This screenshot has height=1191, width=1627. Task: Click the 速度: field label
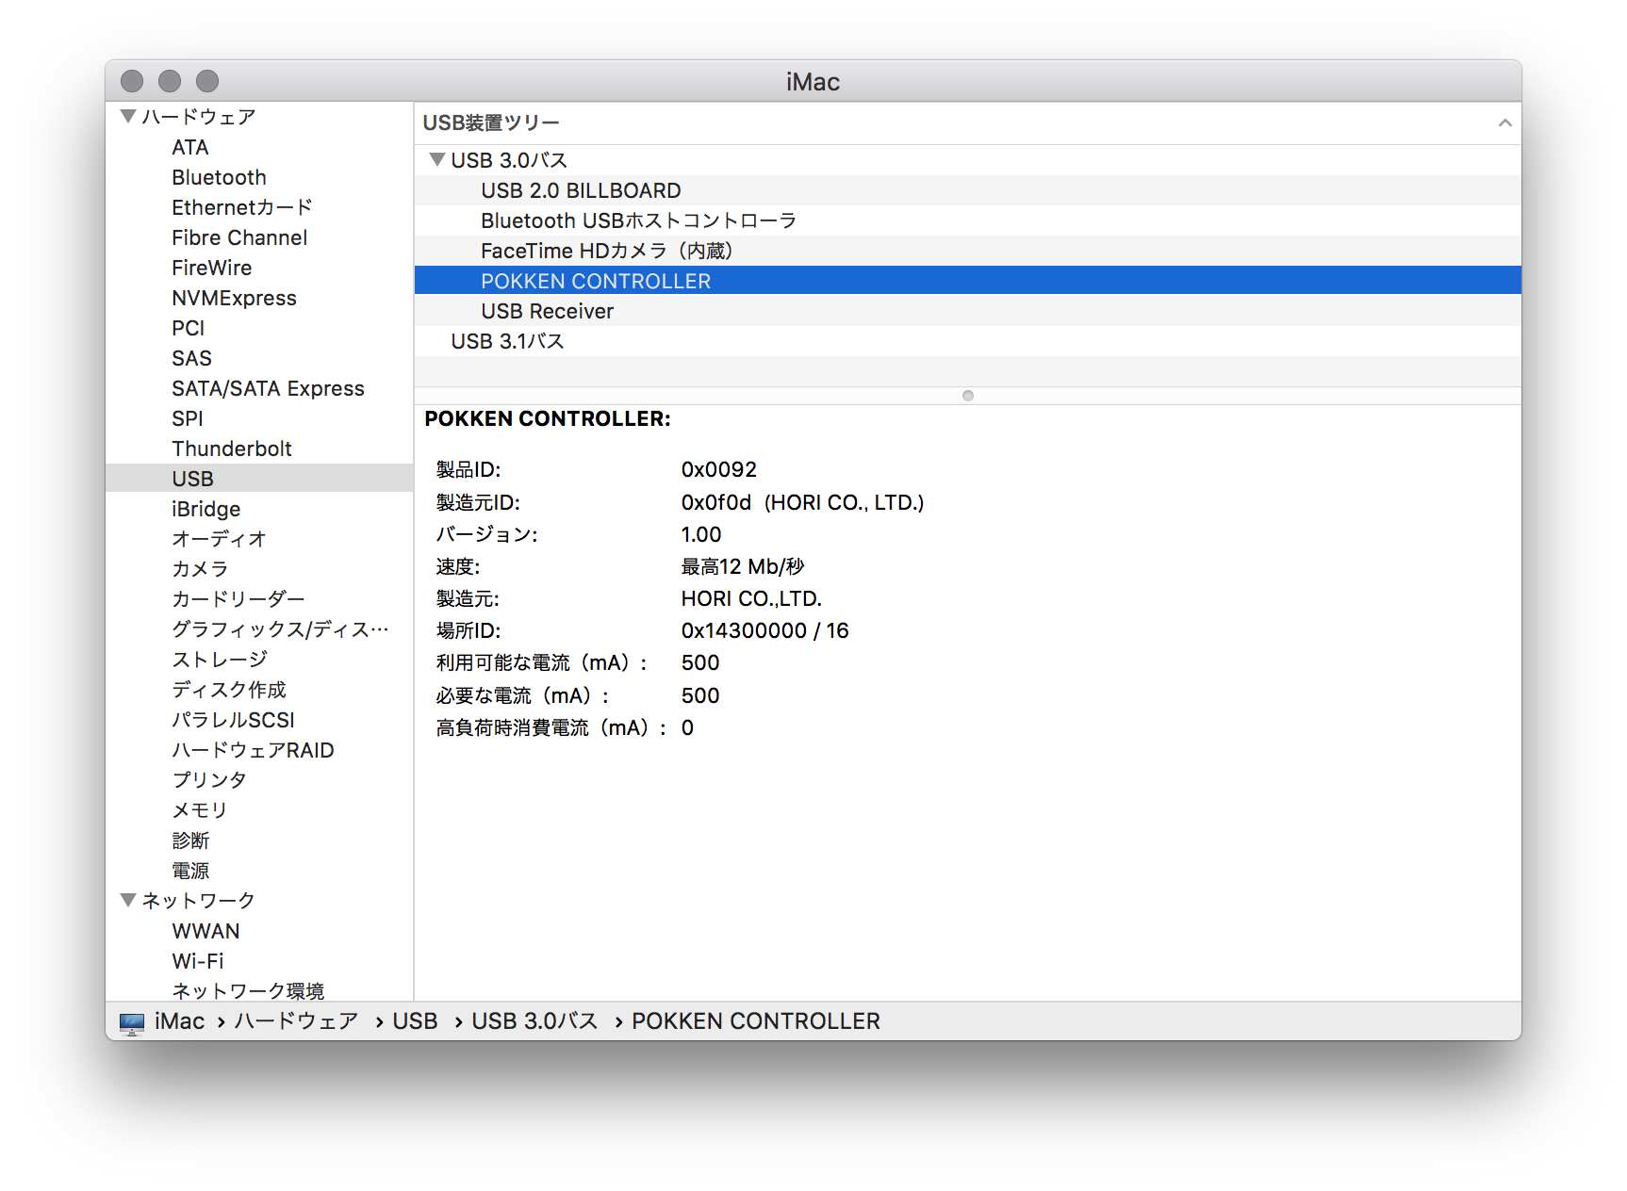458,566
